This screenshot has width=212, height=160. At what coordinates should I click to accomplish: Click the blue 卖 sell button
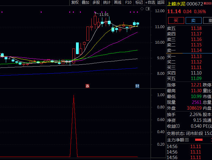(193, 20)
